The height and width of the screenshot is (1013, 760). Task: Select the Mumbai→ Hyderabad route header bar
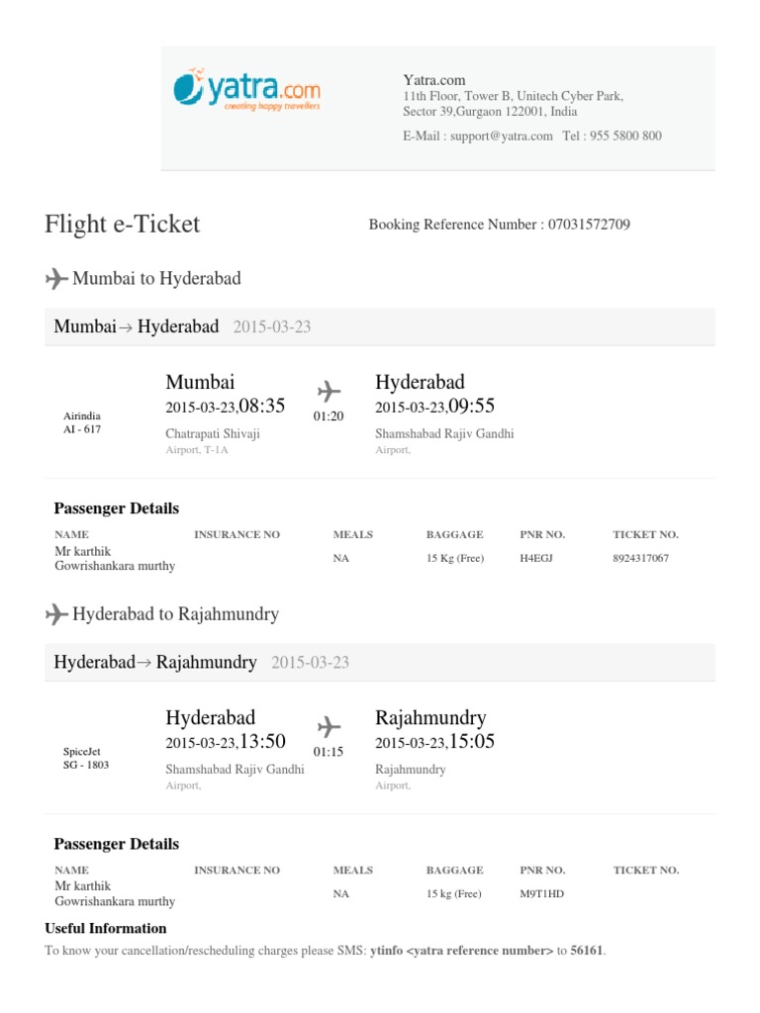tap(379, 326)
